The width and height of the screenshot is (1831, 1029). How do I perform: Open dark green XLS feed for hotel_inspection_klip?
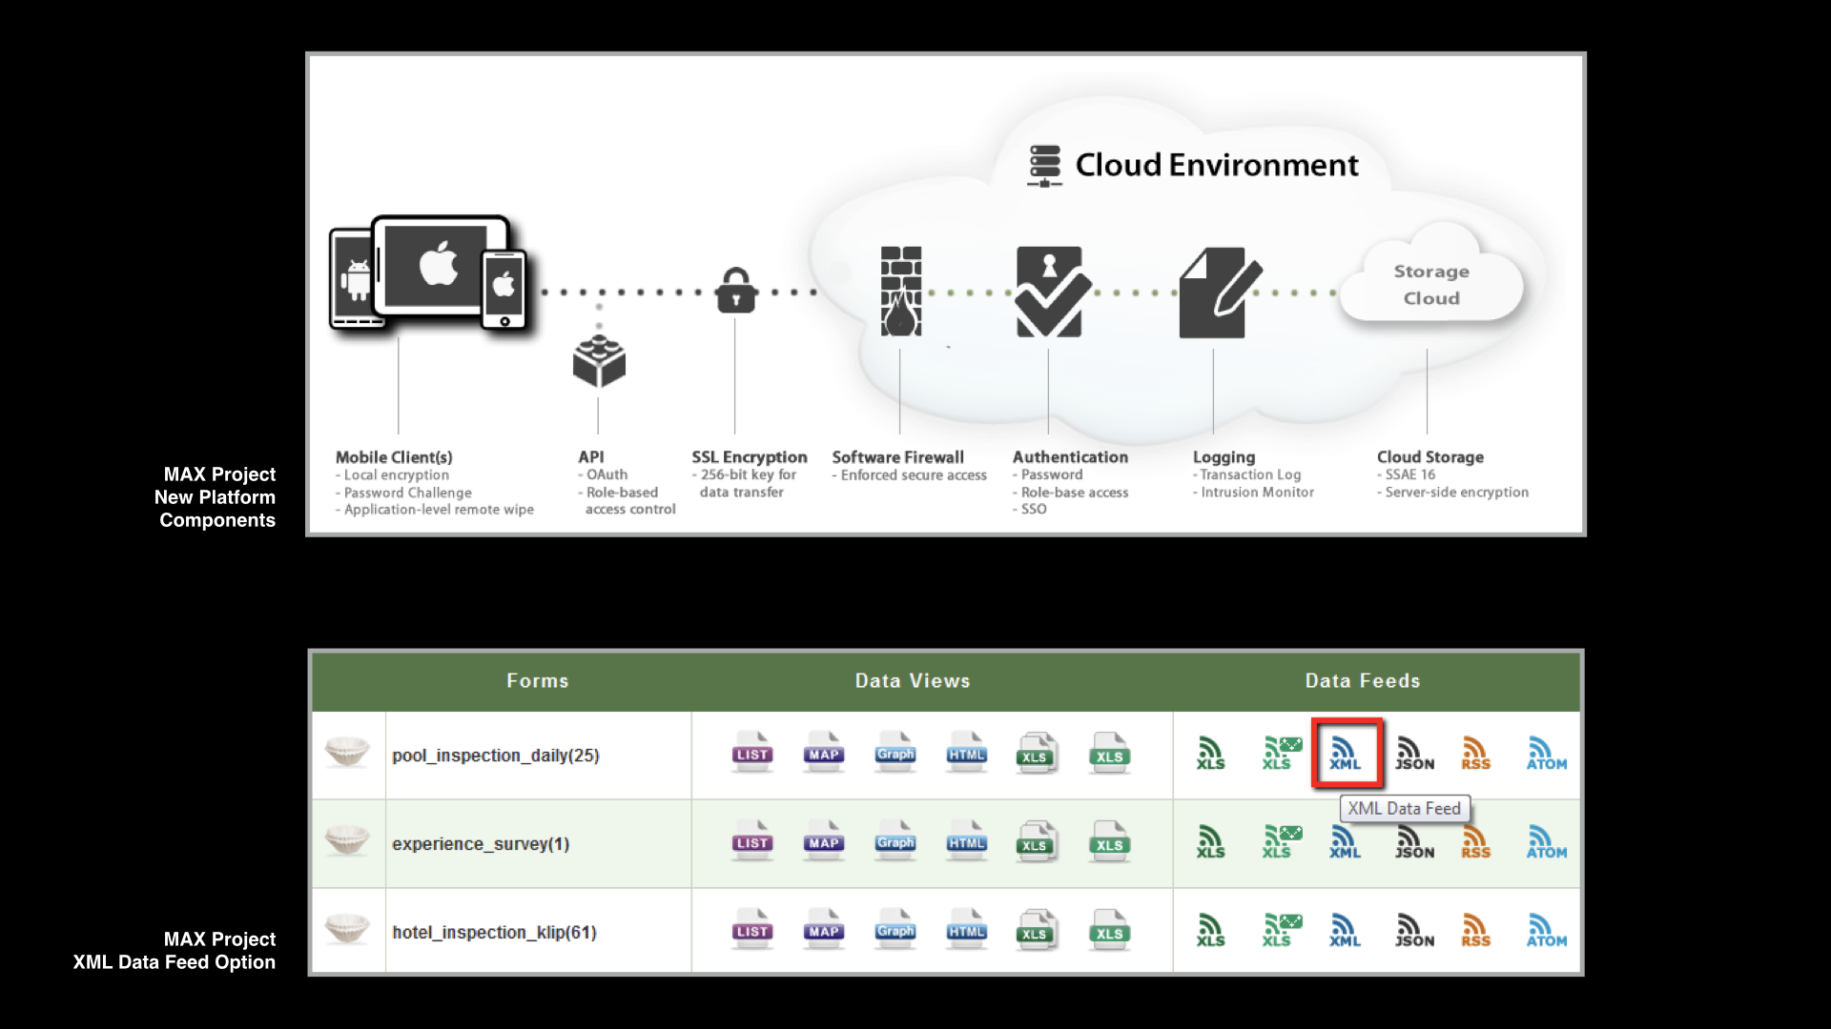[x=1210, y=930]
